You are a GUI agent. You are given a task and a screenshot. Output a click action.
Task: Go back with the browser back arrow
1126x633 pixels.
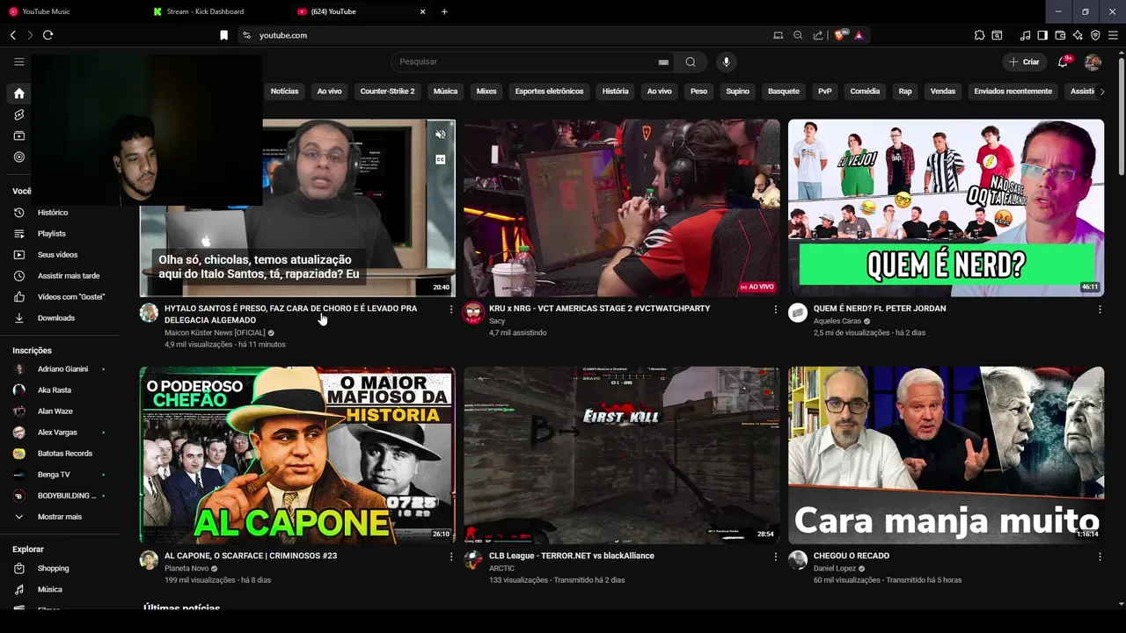(12, 35)
